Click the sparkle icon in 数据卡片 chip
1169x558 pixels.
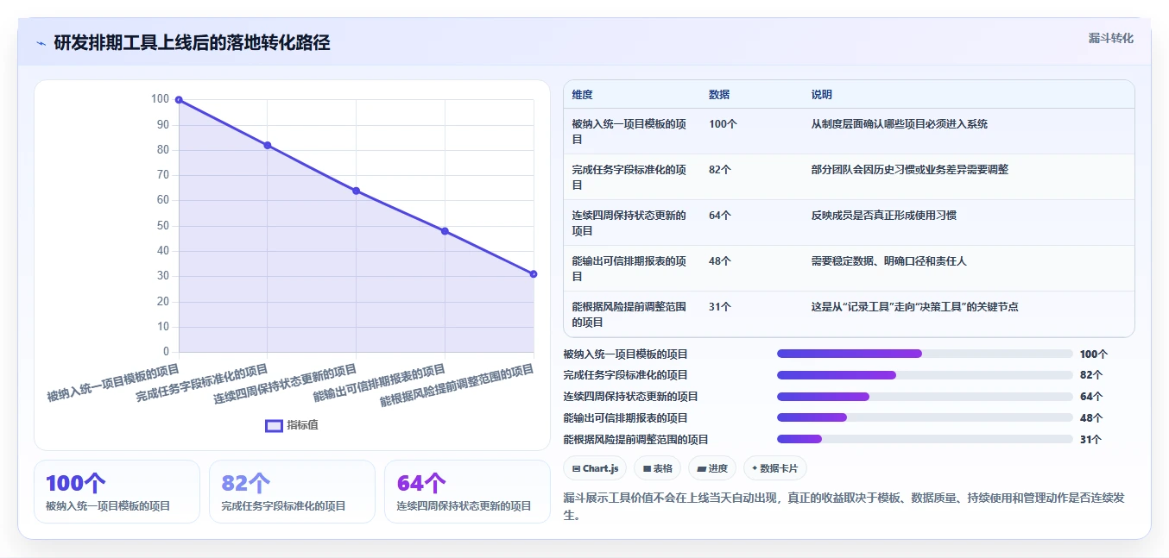pos(755,468)
